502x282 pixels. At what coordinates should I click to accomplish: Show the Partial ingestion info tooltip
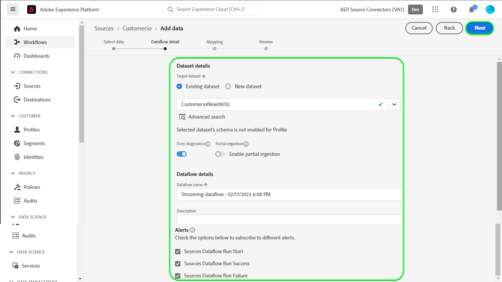[x=246, y=144]
